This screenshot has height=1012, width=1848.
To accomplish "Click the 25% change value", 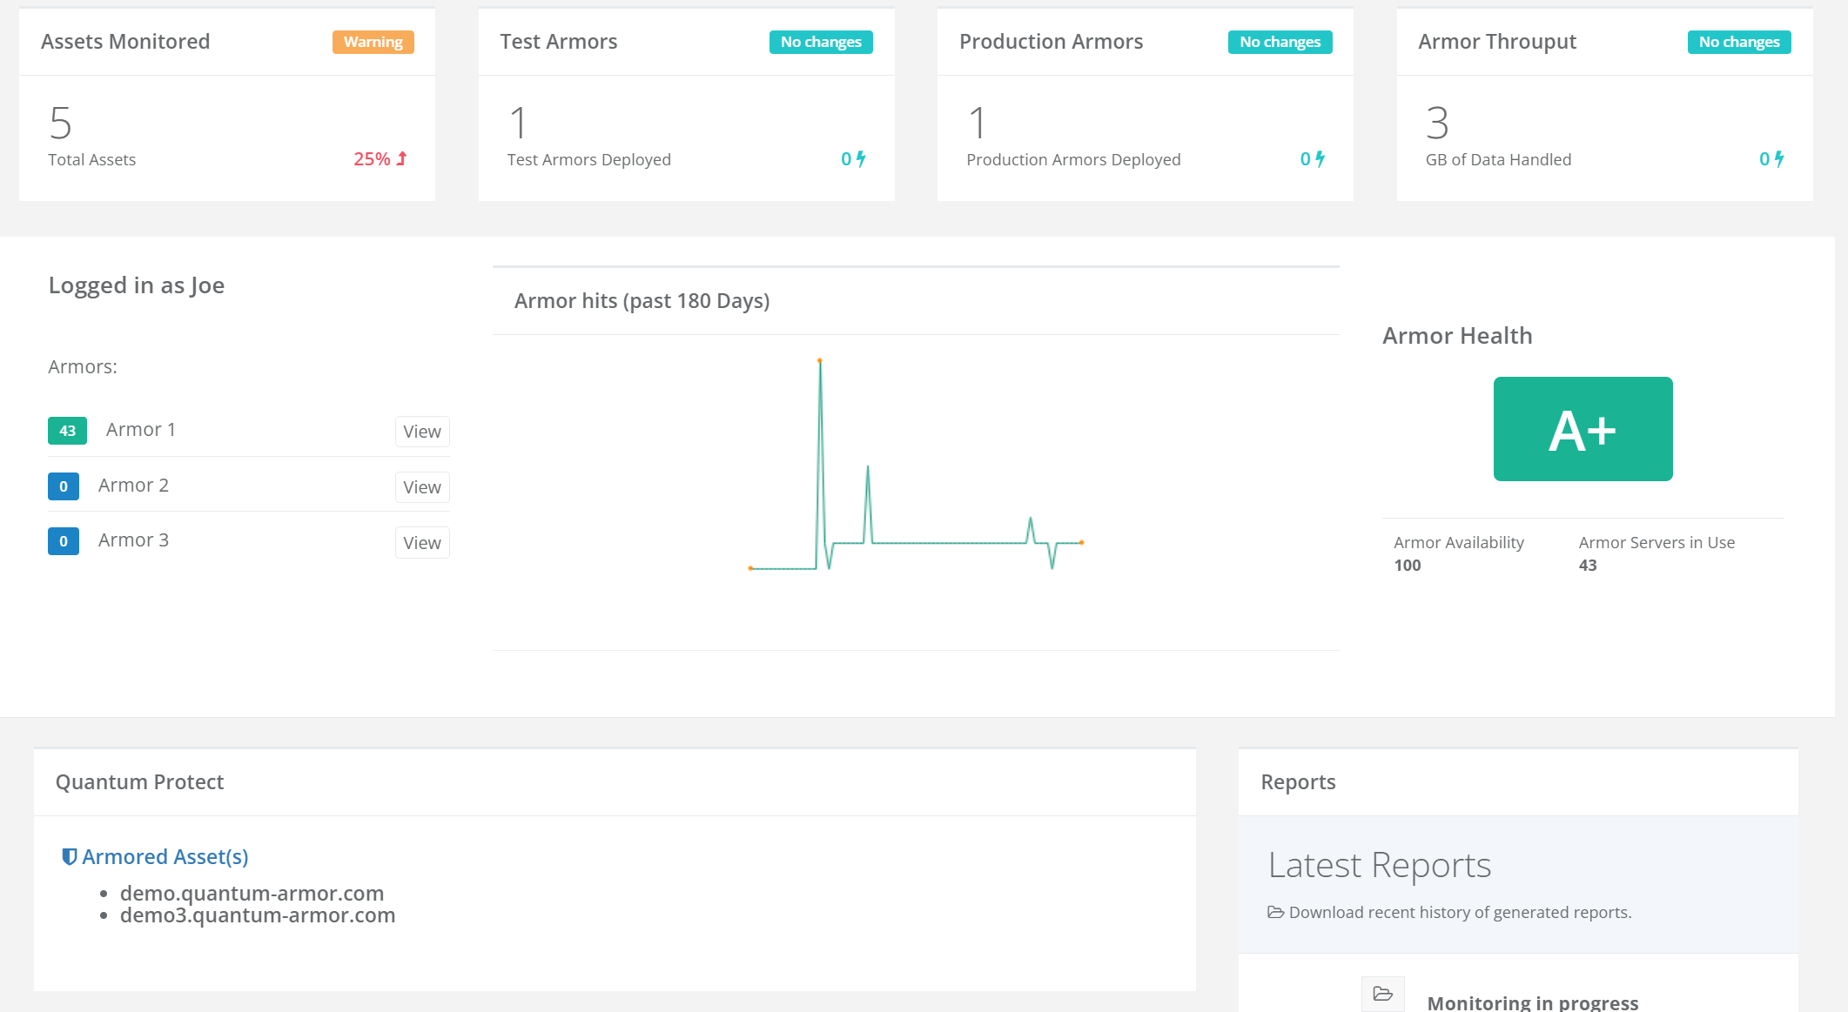I will click(372, 158).
